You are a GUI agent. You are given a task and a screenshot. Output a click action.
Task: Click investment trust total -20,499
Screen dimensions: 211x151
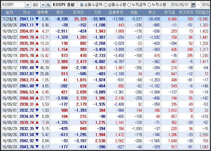(x=154, y=19)
